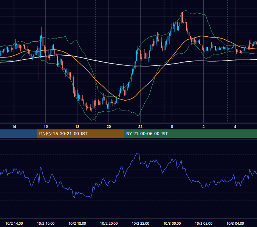Viewport: 257px width, 227px height.
Task: Click the 10/2 22:00 date label
Action: point(141,223)
